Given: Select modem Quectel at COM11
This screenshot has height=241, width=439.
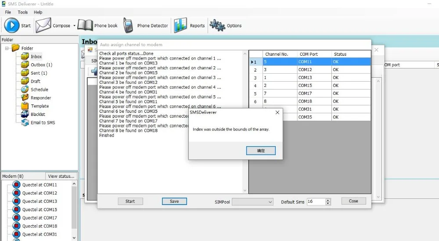Looking at the screenshot, I should [40, 185].
